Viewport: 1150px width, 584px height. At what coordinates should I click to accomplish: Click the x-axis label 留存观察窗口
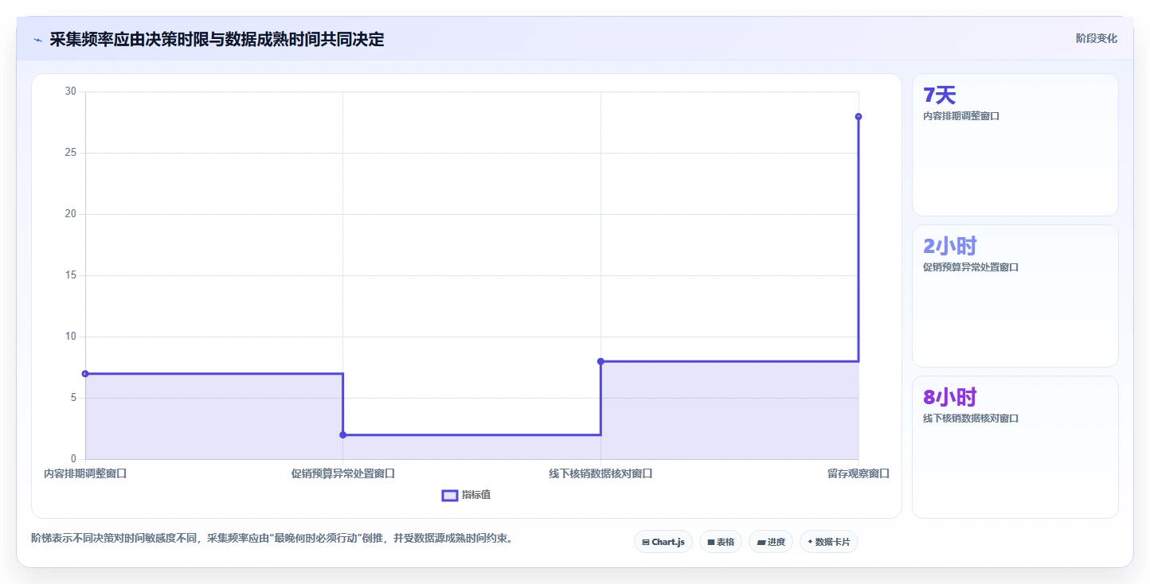click(859, 473)
